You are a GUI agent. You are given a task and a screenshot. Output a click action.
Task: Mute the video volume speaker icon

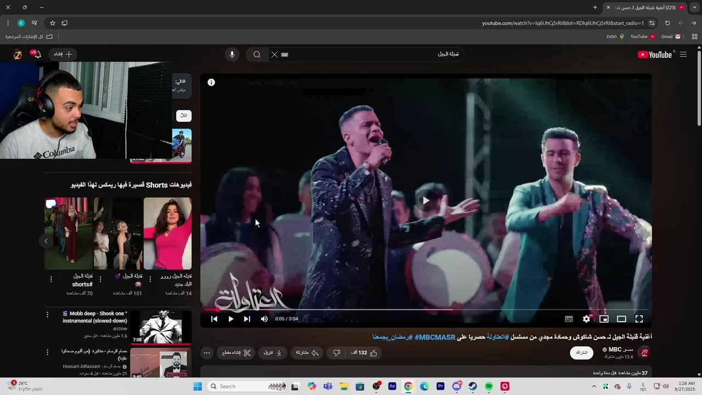pos(264,319)
